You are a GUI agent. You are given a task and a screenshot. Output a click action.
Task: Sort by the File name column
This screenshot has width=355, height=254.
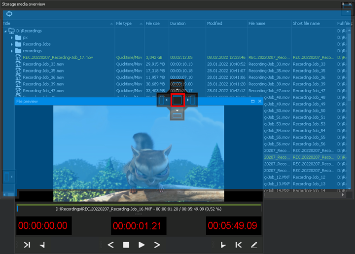click(x=269, y=23)
